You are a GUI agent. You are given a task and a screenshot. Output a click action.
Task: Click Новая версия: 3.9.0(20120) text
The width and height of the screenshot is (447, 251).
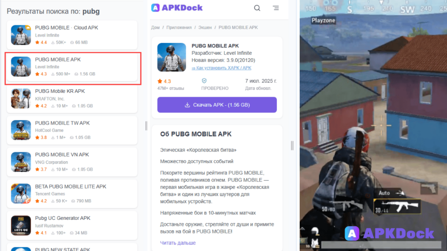(223, 60)
